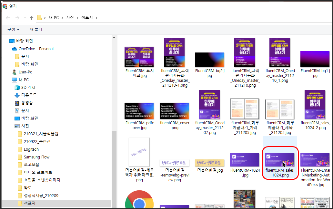The height and width of the screenshot is (209, 333).
Task: Select the Chrome logo image thumbnail
Action: pos(139,199)
